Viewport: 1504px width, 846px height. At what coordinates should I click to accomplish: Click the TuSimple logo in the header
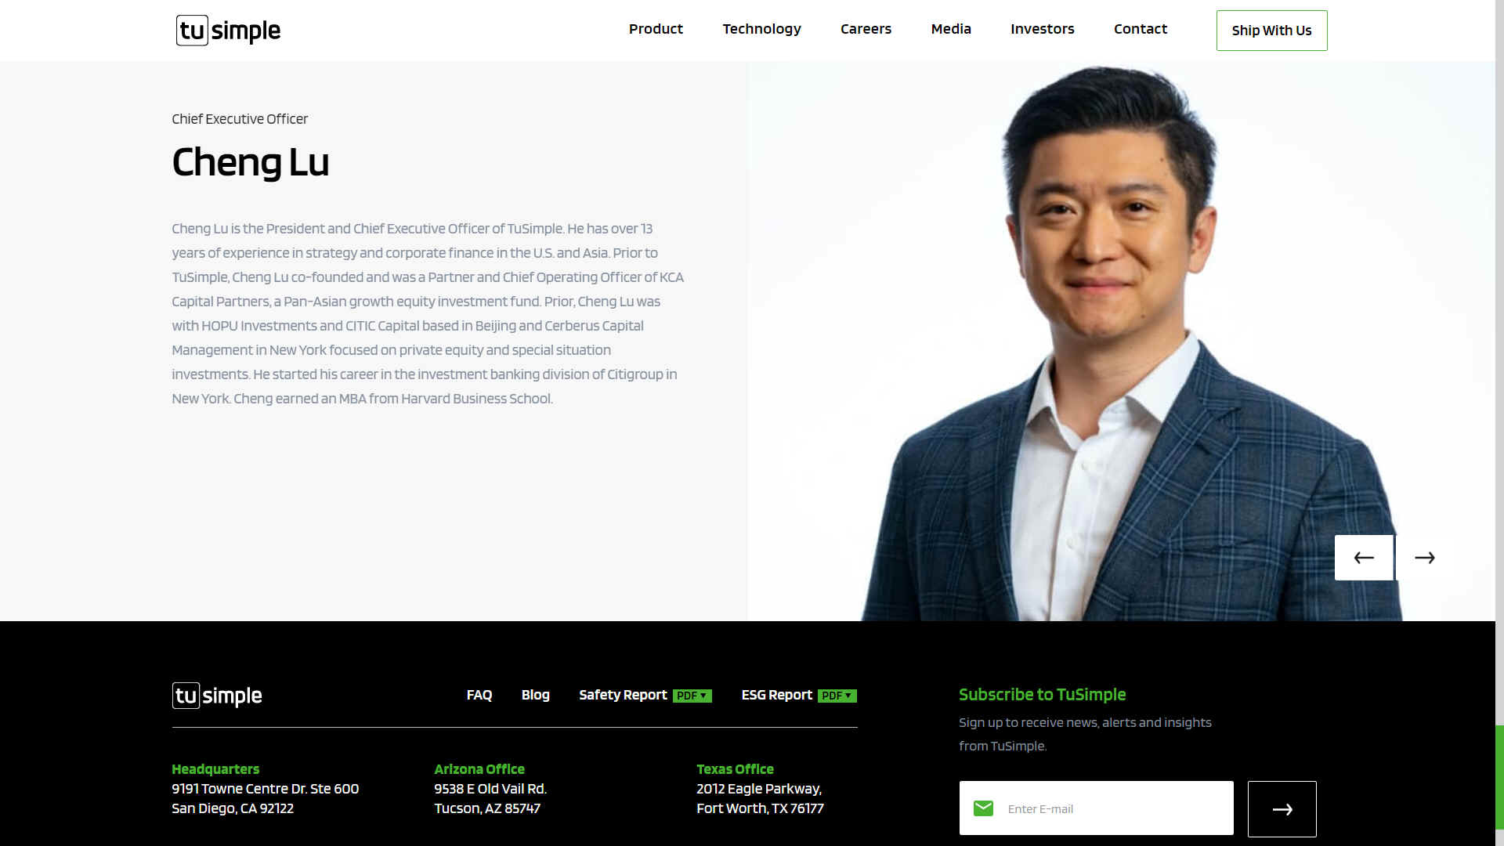tap(228, 31)
